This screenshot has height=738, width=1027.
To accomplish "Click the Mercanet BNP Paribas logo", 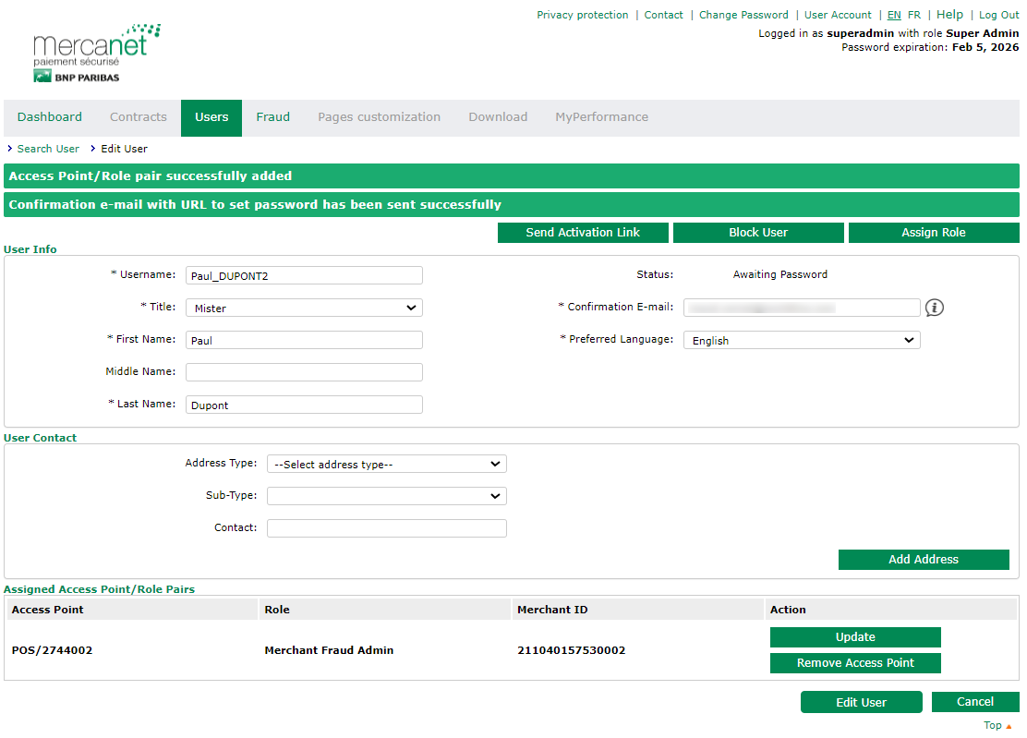I will point(90,55).
